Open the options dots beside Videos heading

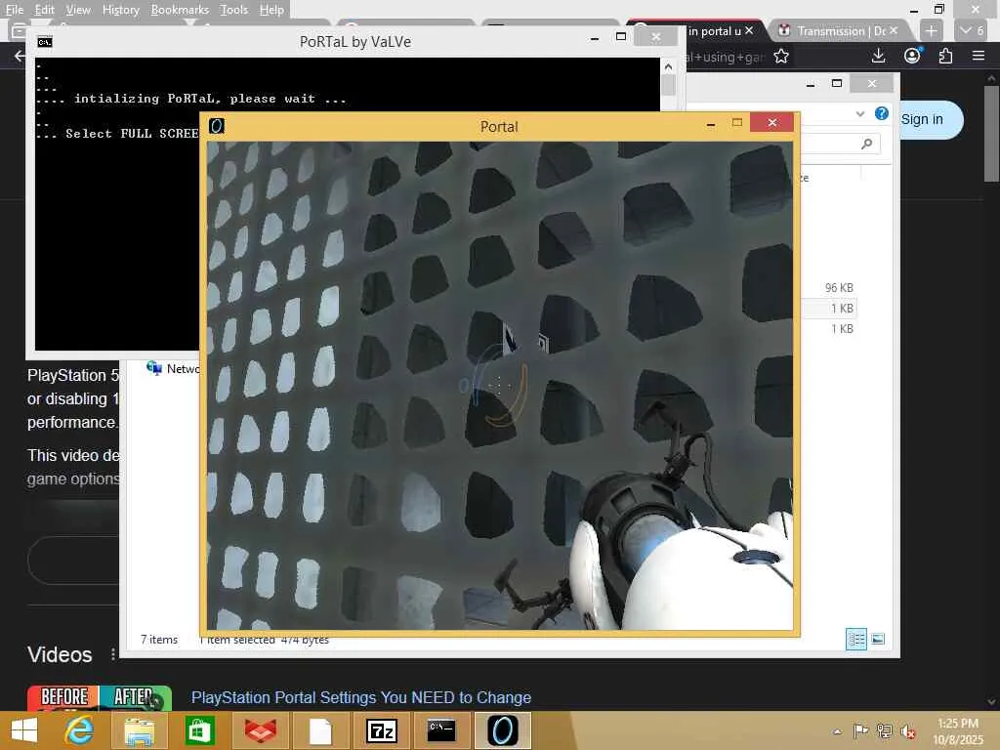(113, 654)
